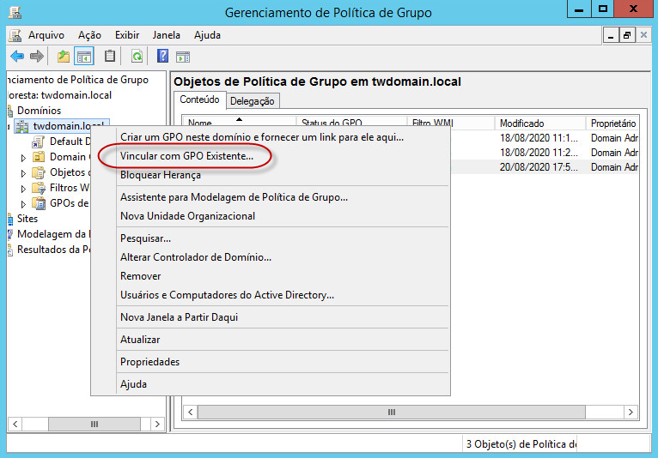This screenshot has height=458, width=658.
Task: Choose Nova Janela a Partir Daqui
Action: pyautogui.click(x=179, y=317)
